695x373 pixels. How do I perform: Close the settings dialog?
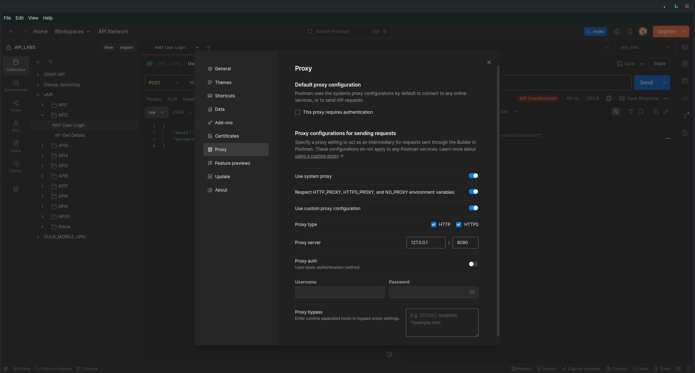[489, 62]
